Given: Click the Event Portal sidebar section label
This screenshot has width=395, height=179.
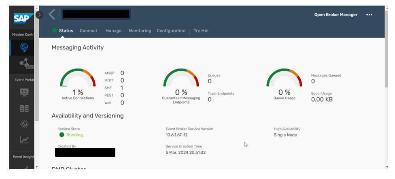Looking at the screenshot, I should tap(24, 80).
